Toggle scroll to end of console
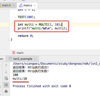Image resolution: width=100 pixels, height=96 pixels. coord(6,85)
